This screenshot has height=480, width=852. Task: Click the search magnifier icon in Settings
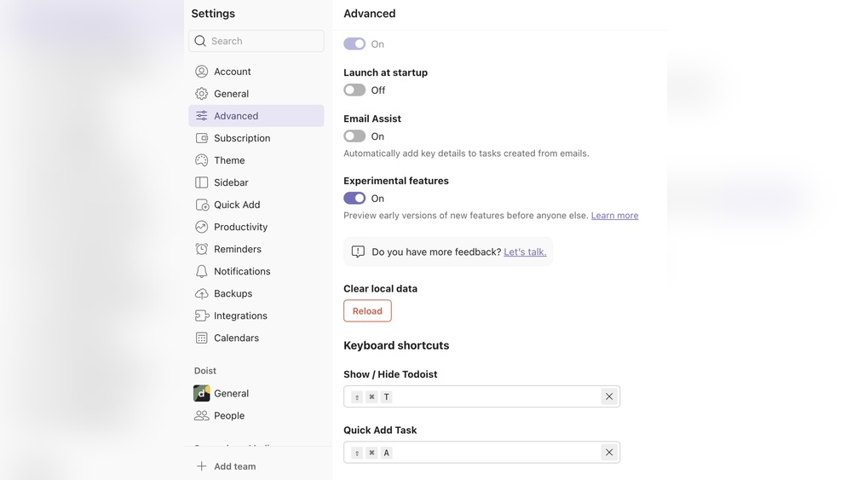point(200,41)
